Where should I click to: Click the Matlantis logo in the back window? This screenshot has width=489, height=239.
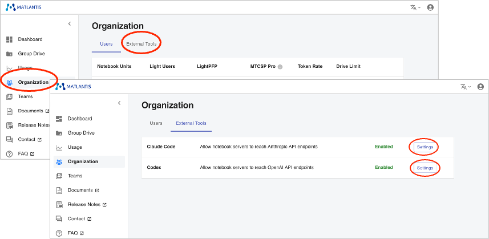(x=24, y=7)
